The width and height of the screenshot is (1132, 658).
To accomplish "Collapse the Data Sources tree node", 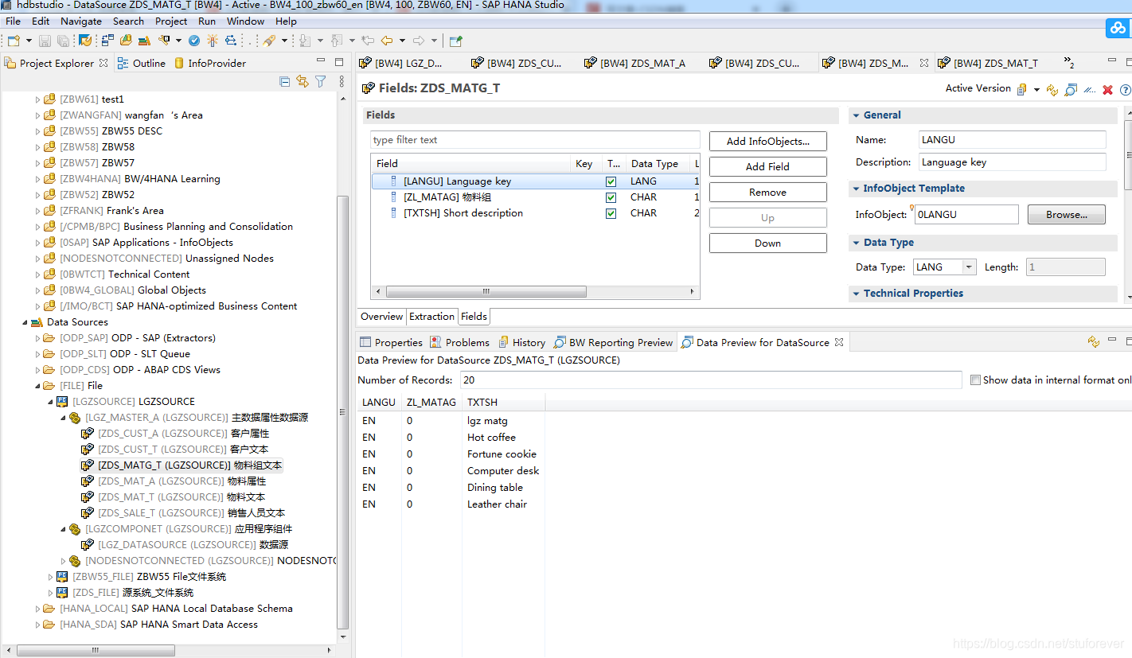I will click(x=24, y=322).
